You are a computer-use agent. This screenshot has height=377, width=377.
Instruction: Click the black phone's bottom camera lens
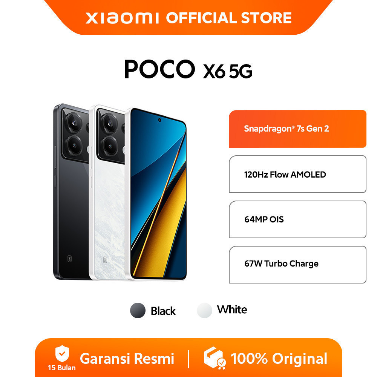74,145
